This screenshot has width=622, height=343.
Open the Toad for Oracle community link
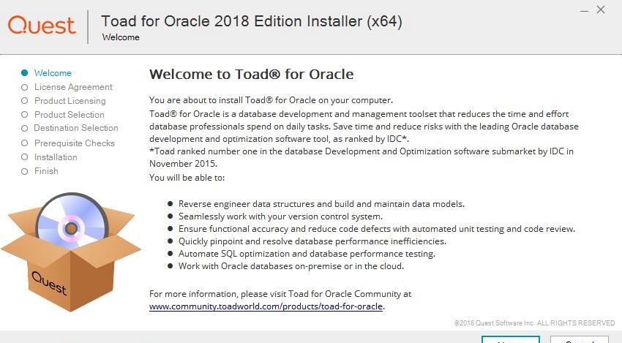coord(266,306)
